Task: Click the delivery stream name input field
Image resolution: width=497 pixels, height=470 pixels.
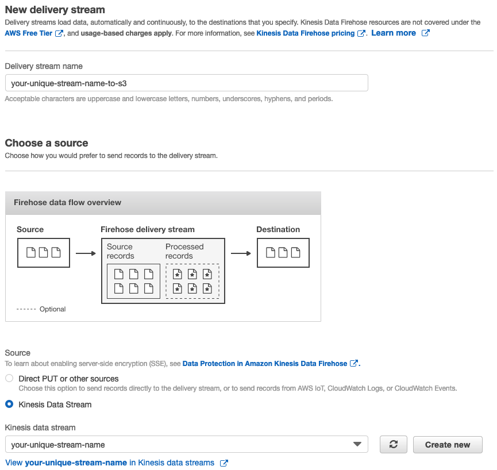Action: click(187, 82)
